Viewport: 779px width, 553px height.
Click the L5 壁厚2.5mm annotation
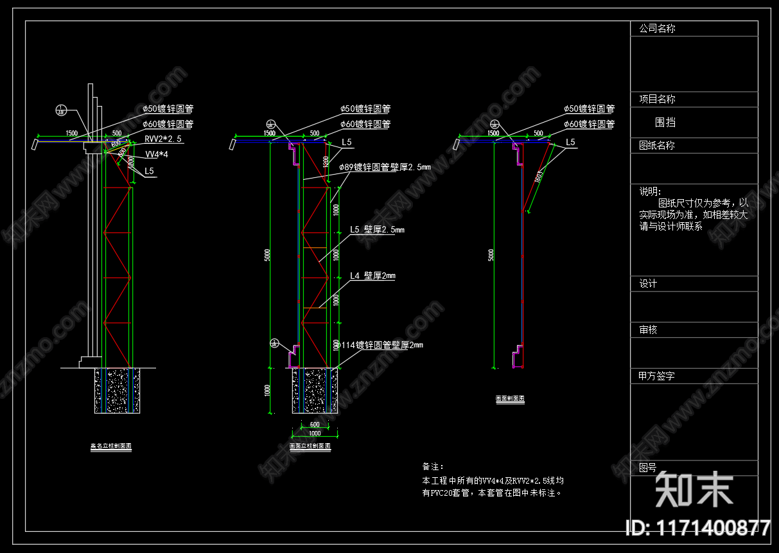377,230
